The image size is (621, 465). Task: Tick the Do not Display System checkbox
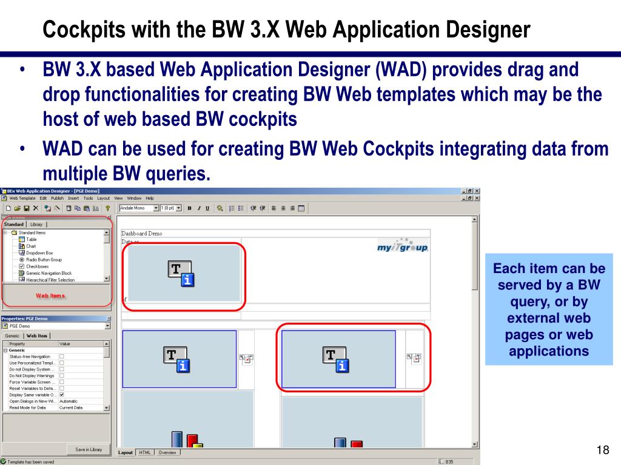tap(62, 369)
